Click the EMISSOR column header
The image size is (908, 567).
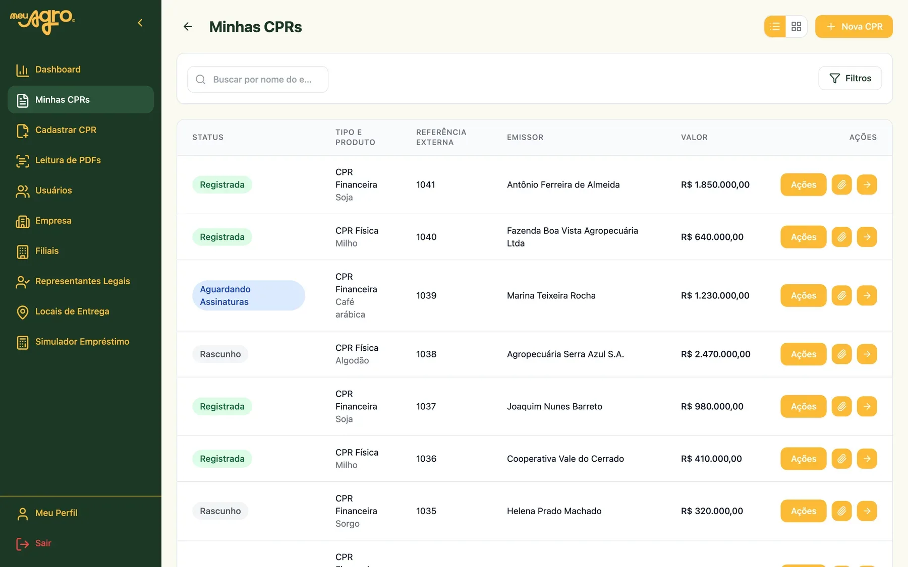525,137
